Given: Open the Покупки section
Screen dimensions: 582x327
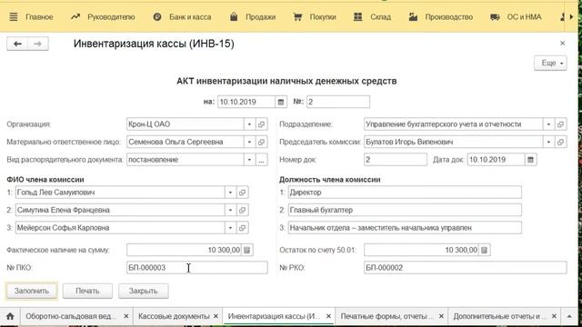Looking at the screenshot, I should click(315, 17).
